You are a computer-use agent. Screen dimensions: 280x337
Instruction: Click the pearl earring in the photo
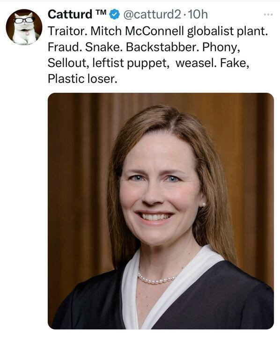point(203,205)
